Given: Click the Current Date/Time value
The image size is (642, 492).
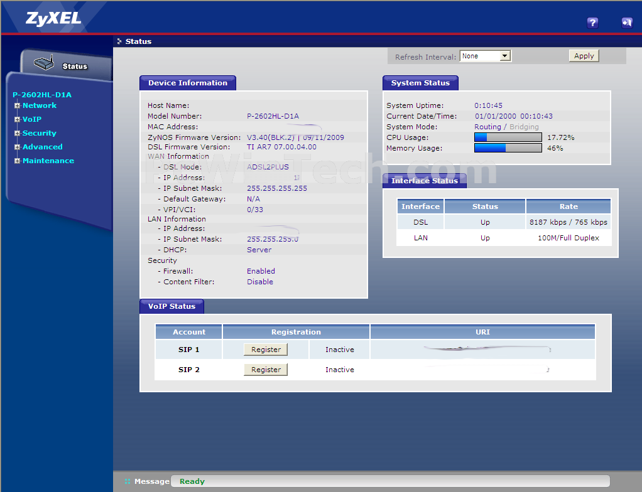Looking at the screenshot, I should [514, 116].
